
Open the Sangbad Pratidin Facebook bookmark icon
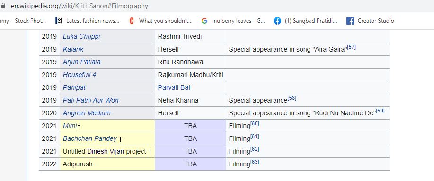click(x=277, y=21)
